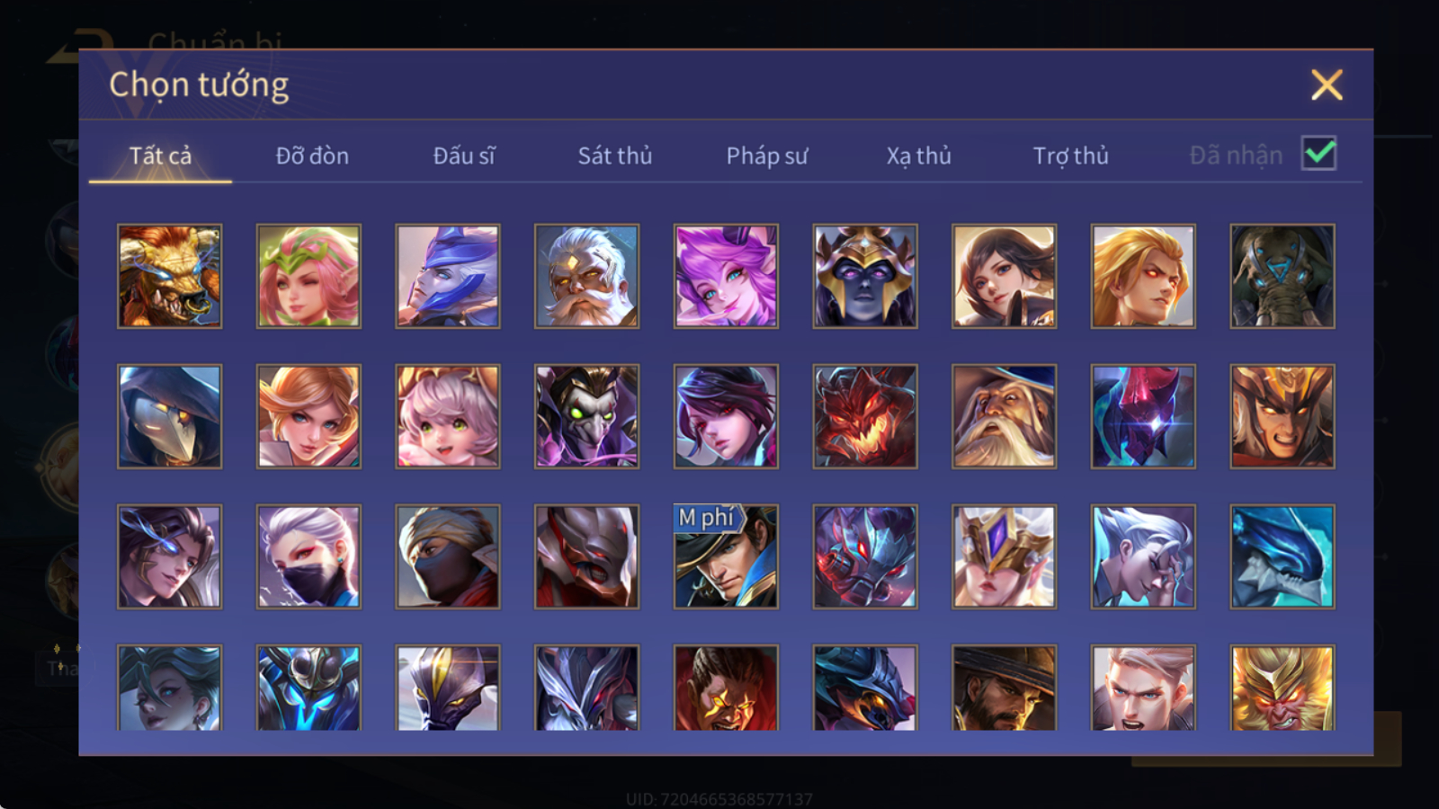Select the masked white-haired ninja girl
This screenshot has width=1439, height=809.
pyautogui.click(x=308, y=556)
